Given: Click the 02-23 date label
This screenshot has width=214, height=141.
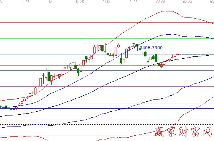Looking at the screenshot, I should [x=188, y=2].
